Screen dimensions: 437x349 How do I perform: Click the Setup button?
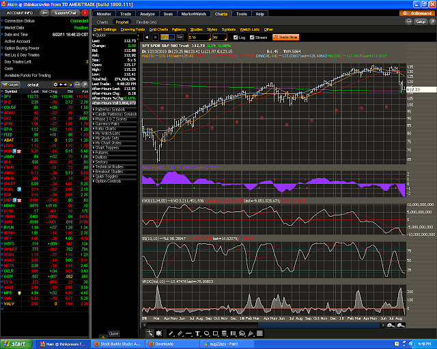click(421, 22)
